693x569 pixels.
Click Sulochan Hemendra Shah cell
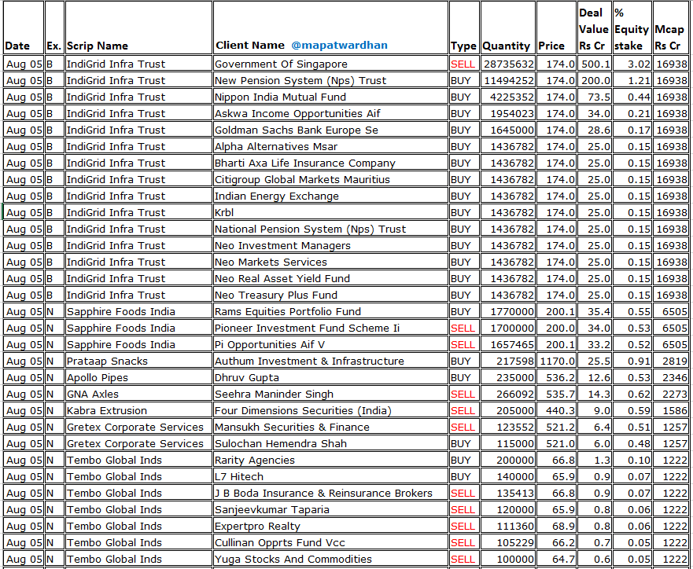click(330, 443)
